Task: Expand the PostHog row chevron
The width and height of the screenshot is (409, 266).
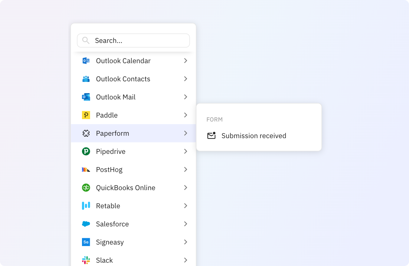Action: [x=185, y=170]
